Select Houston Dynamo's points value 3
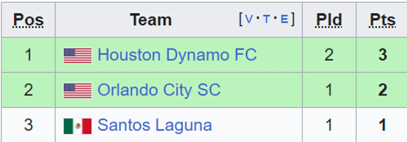This screenshot has width=407, height=142. pyautogui.click(x=383, y=55)
